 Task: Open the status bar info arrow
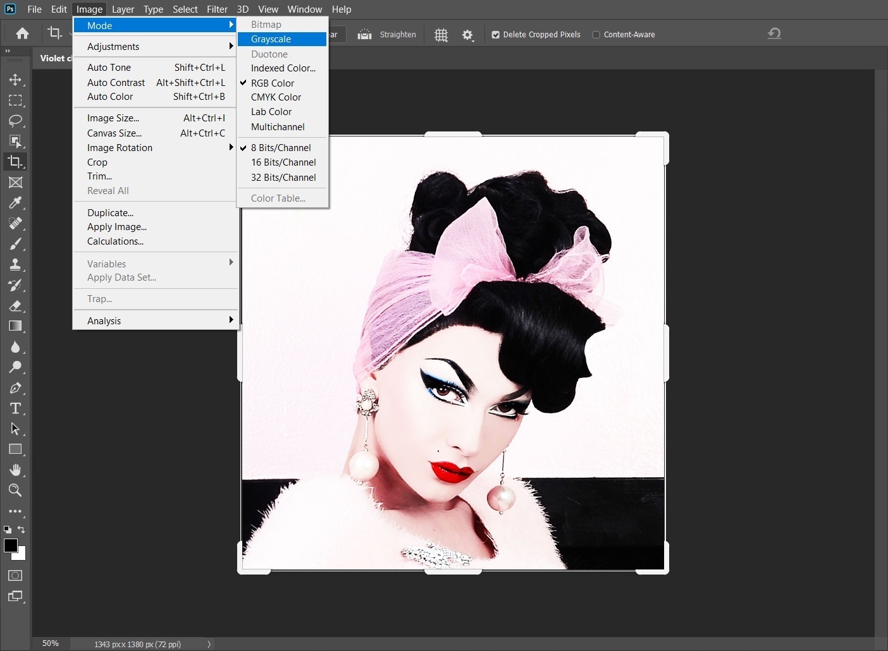[x=209, y=644]
